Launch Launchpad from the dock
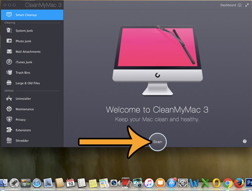The width and height of the screenshot is (252, 191). tap(14, 183)
